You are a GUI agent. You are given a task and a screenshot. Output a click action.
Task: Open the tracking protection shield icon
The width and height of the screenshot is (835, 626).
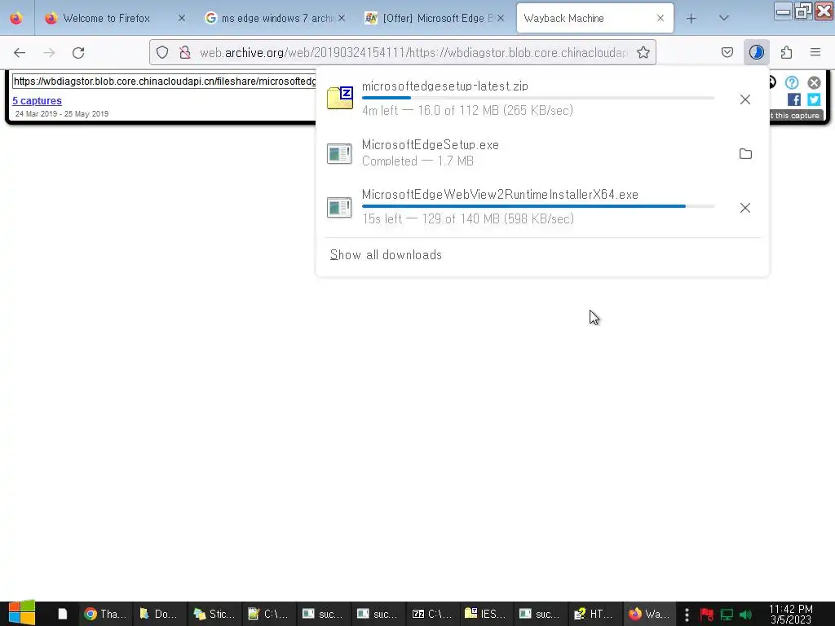click(162, 52)
